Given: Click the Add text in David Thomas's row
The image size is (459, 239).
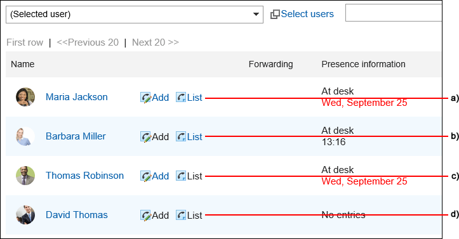Looking at the screenshot, I should click(x=161, y=216).
